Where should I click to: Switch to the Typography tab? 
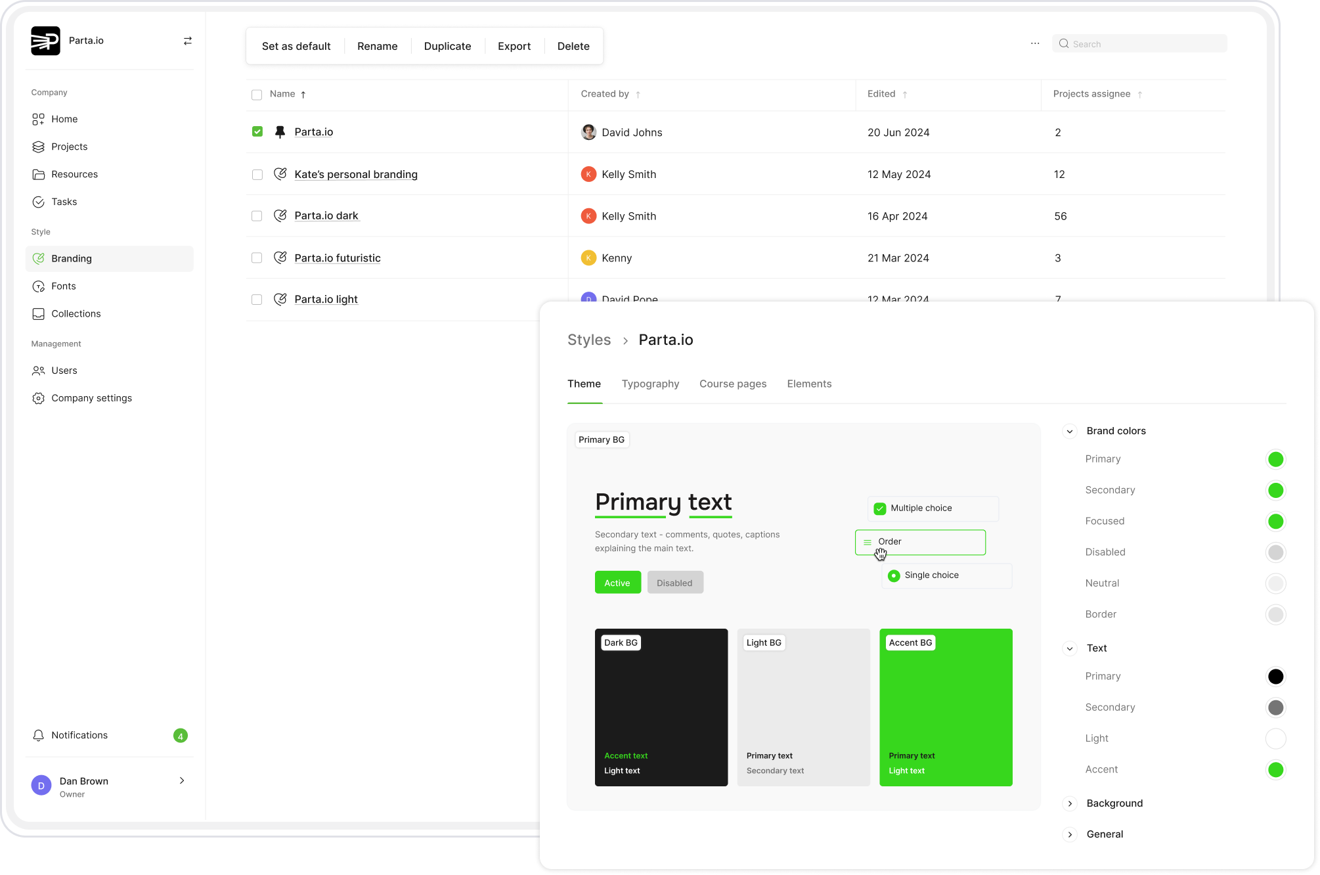point(650,384)
